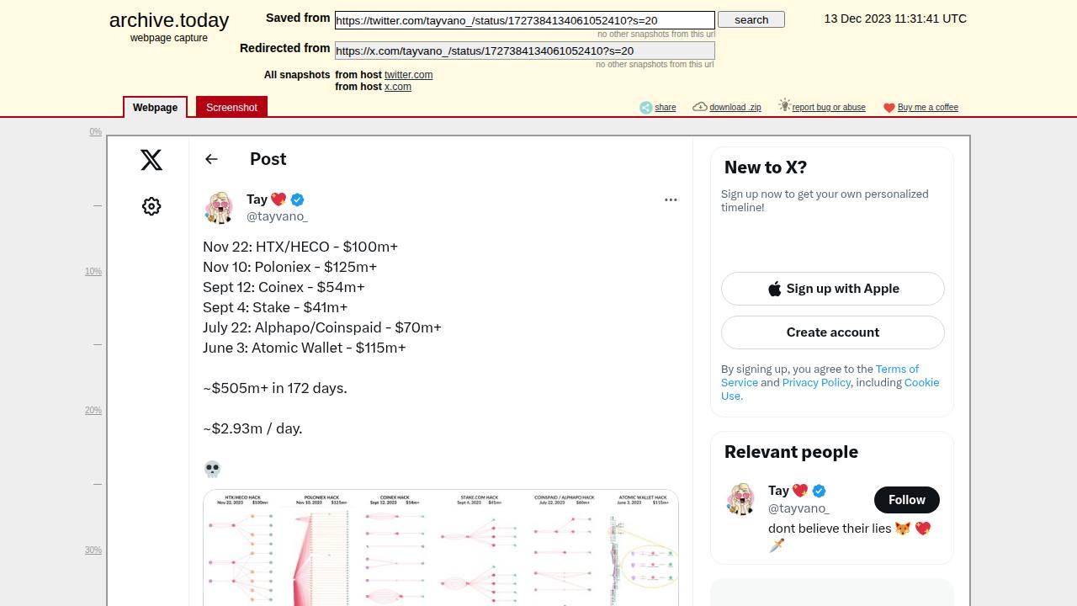Click the "~$2.93m / day." text
1077x606 pixels.
(x=252, y=428)
